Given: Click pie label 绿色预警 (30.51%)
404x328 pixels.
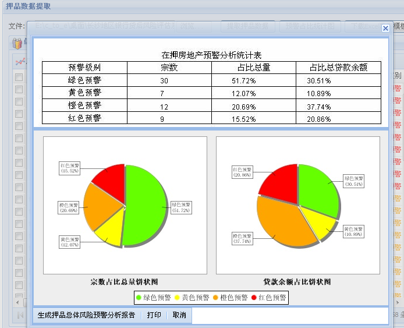Looking at the screenshot, I should 354,181.
